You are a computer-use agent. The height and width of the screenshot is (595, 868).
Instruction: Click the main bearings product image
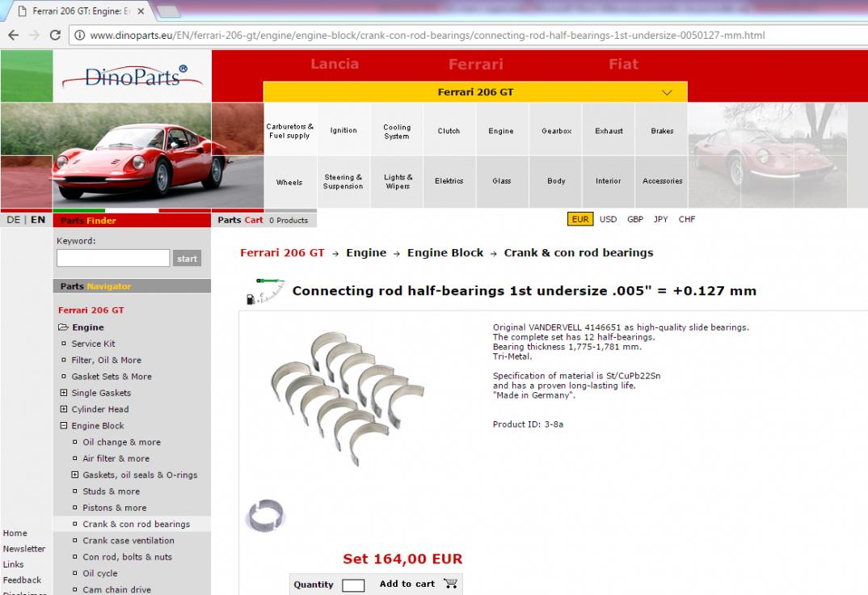(347, 398)
